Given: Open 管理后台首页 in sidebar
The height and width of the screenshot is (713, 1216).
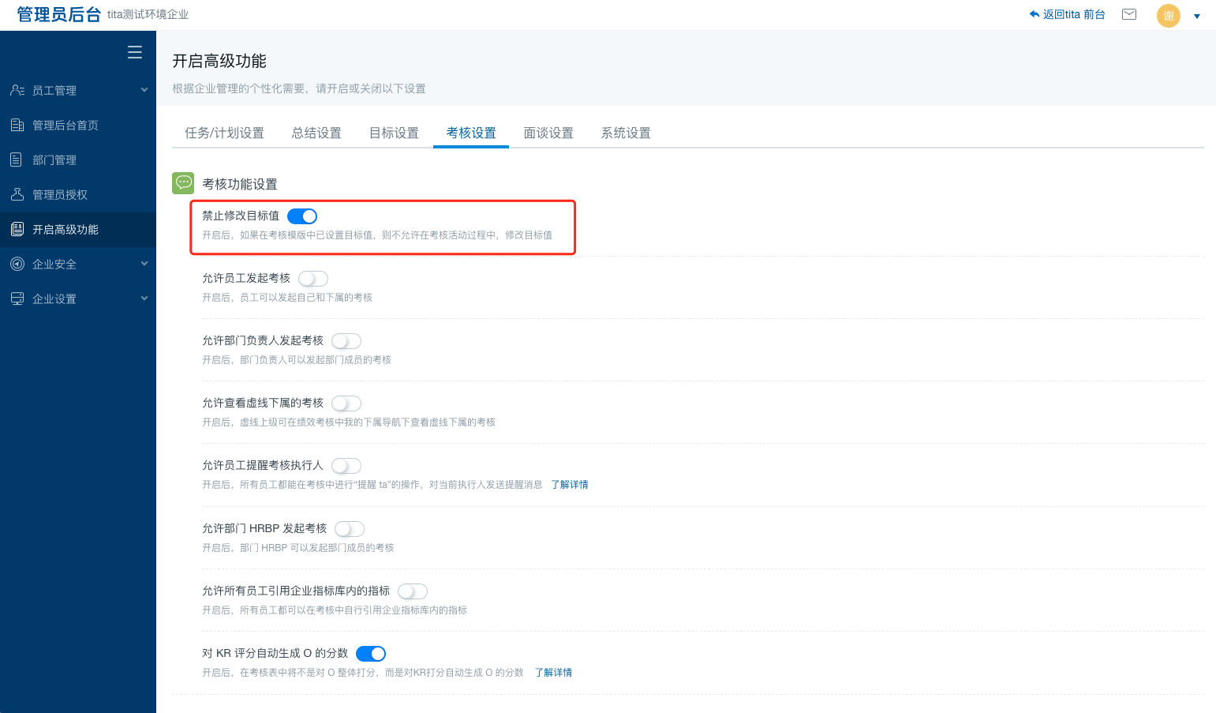Looking at the screenshot, I should pyautogui.click(x=78, y=125).
